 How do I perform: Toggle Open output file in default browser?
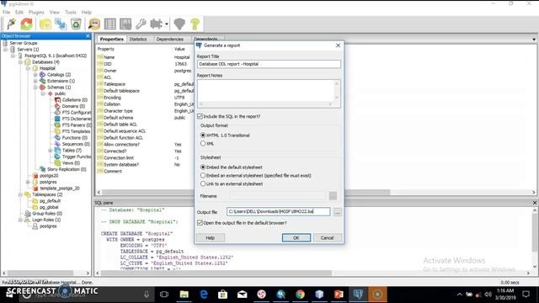tap(200, 223)
